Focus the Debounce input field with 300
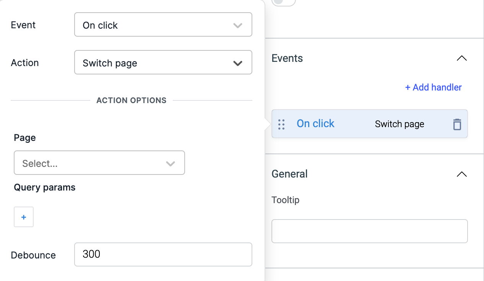This screenshot has height=281, width=484. pyautogui.click(x=163, y=254)
